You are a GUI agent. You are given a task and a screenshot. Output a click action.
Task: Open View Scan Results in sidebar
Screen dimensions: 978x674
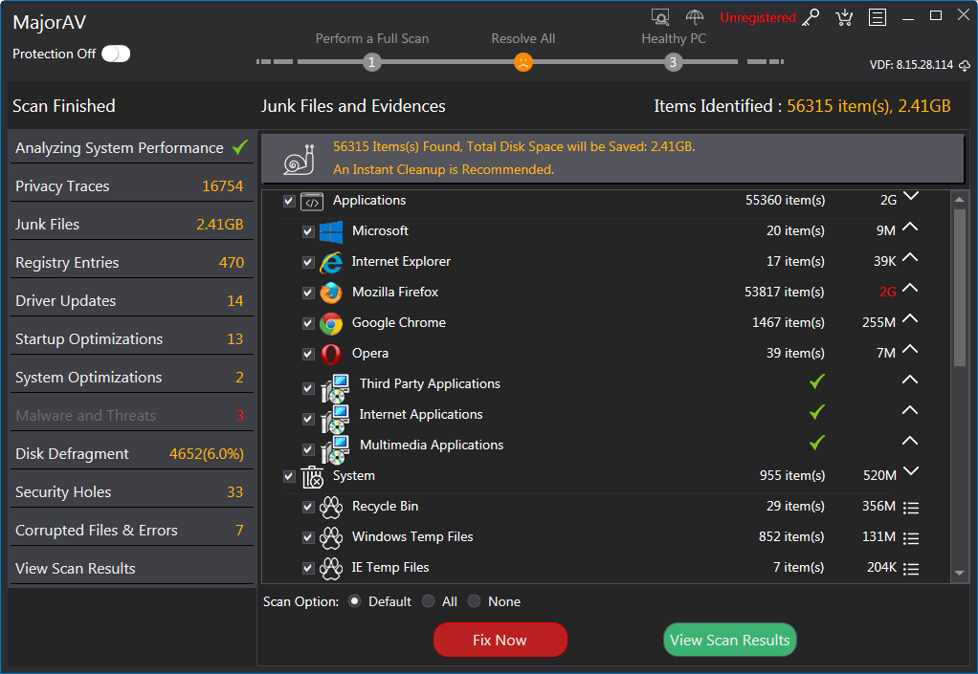131,569
